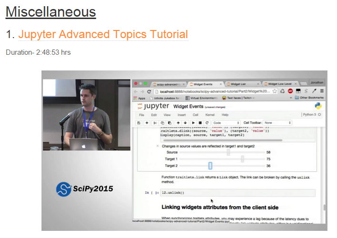This screenshot has width=337, height=238.
Task: Click the insert cell below plus icon
Action: [x=147, y=123]
